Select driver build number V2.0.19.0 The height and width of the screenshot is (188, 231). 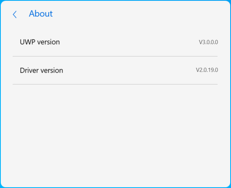click(x=207, y=70)
